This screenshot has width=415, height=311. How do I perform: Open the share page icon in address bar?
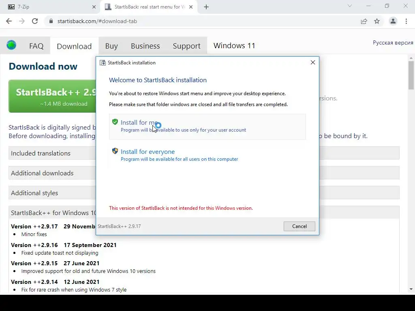[x=364, y=21]
